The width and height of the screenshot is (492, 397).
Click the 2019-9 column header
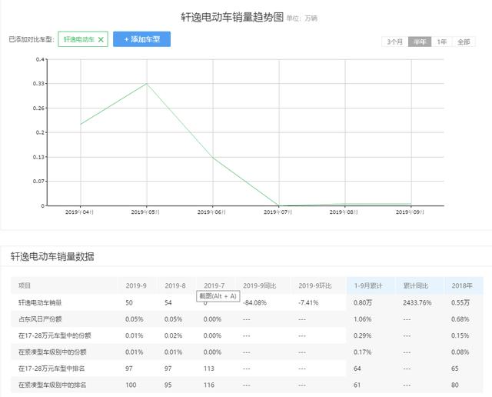[136, 285]
